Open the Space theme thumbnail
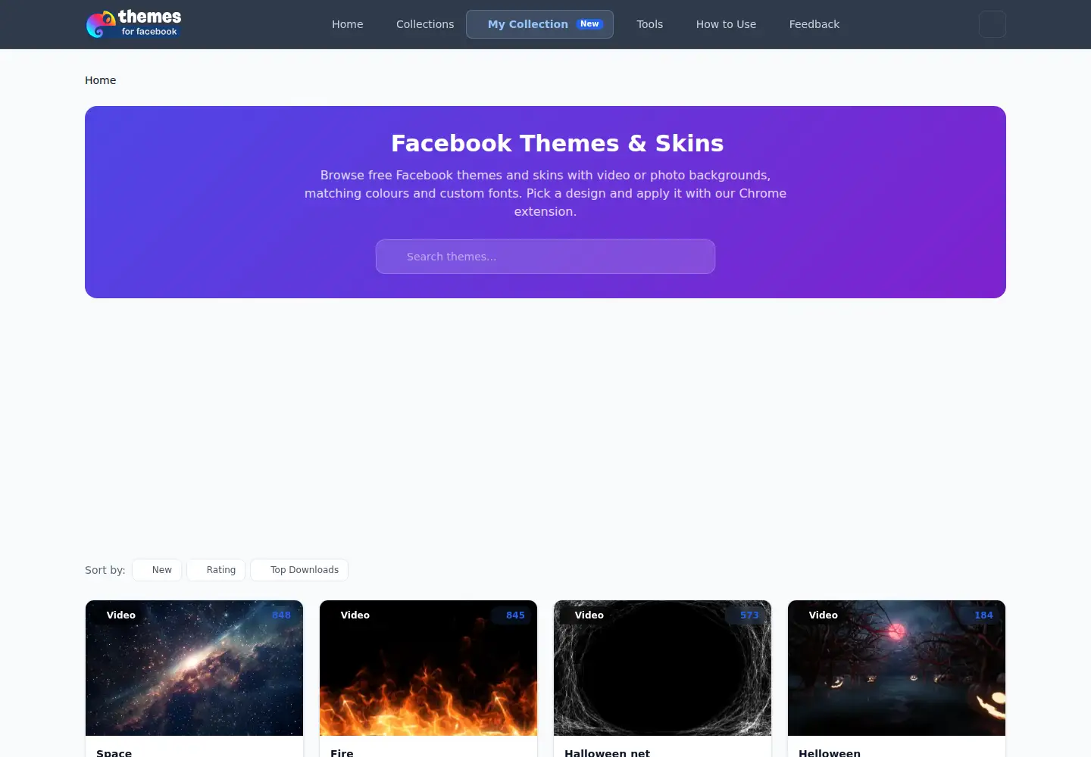The height and width of the screenshot is (757, 1091). (x=194, y=668)
